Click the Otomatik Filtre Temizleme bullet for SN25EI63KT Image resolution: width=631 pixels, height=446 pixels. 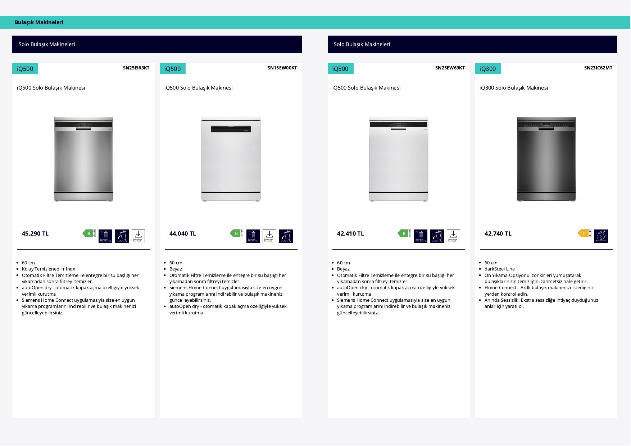click(80, 278)
